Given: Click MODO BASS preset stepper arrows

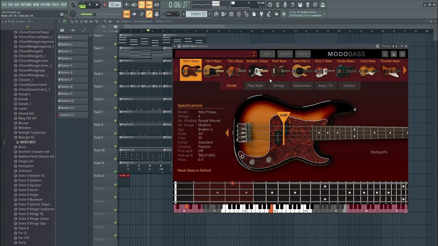Looking at the screenshot, I should point(254,54).
